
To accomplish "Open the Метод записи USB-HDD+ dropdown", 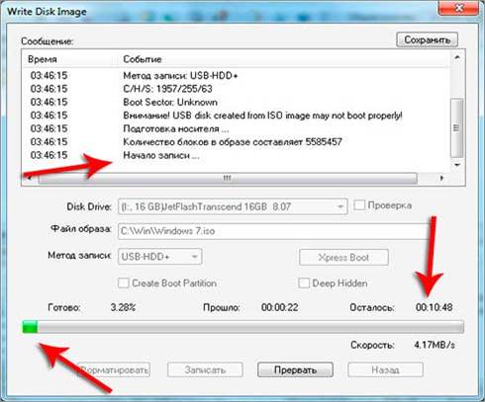I will click(x=160, y=257).
